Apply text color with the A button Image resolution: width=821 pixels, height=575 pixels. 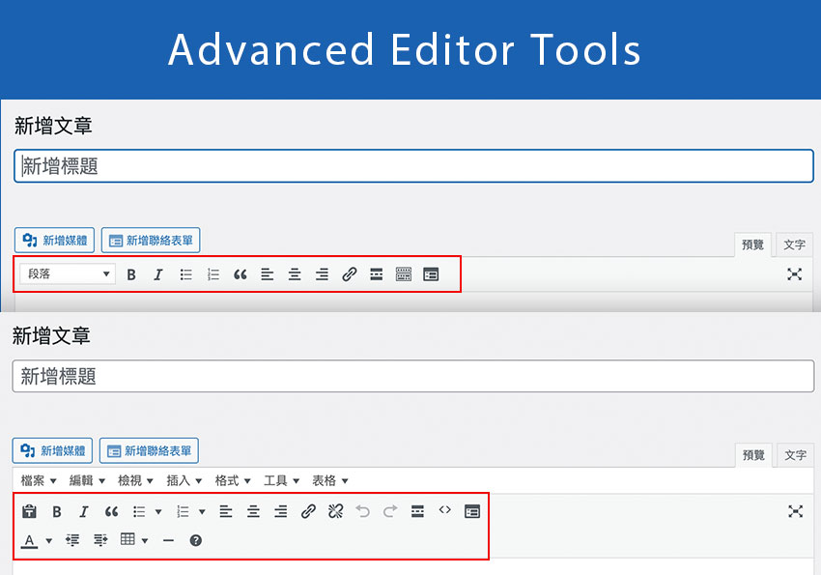[29, 540]
